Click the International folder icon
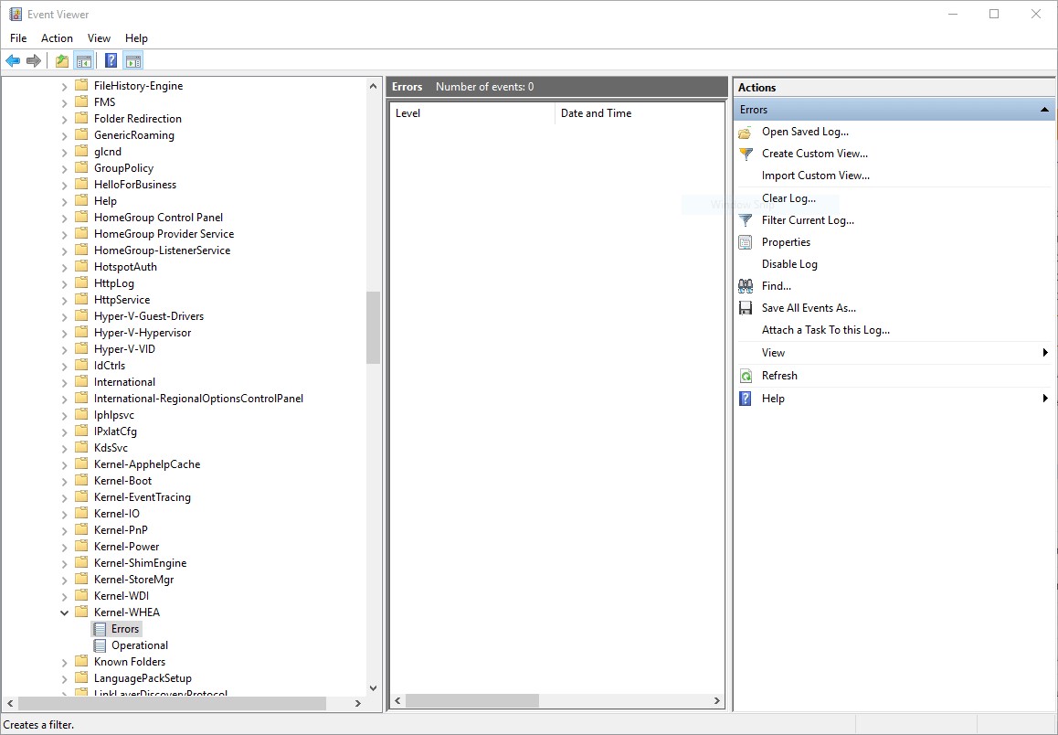This screenshot has height=735, width=1058. pyautogui.click(x=81, y=381)
